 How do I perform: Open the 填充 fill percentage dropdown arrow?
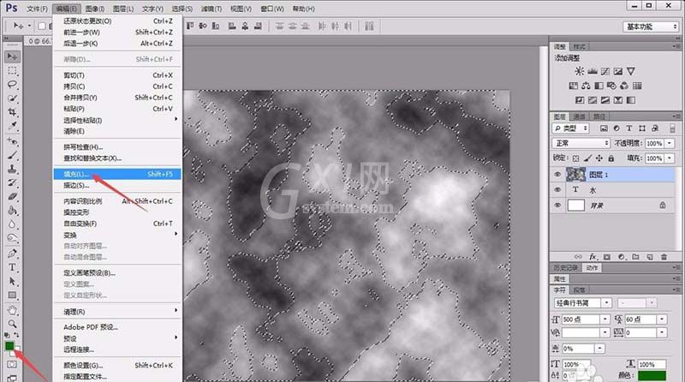point(670,158)
